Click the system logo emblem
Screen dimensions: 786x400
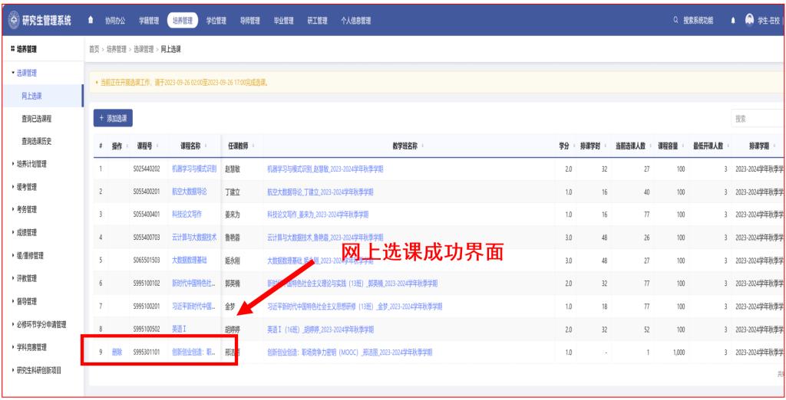(13, 20)
